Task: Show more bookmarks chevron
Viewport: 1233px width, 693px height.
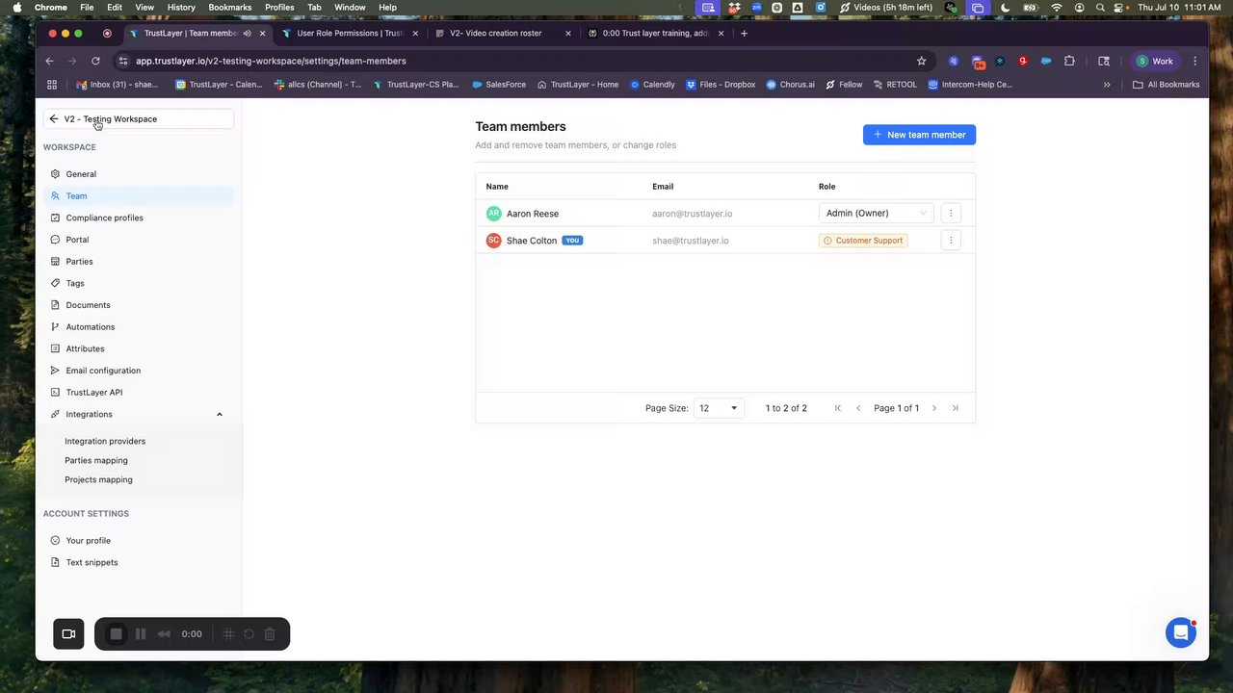Action: click(1107, 85)
